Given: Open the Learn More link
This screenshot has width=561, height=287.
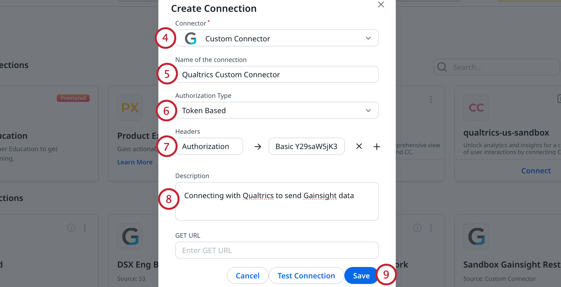Looking at the screenshot, I should click(x=135, y=162).
